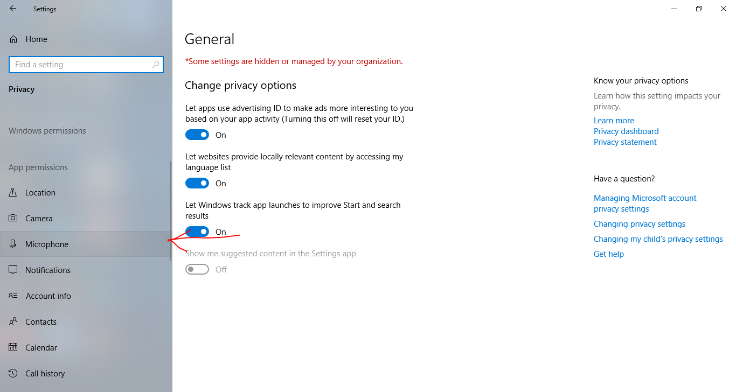
Task: Click the back arrow icon
Action: 13,9
